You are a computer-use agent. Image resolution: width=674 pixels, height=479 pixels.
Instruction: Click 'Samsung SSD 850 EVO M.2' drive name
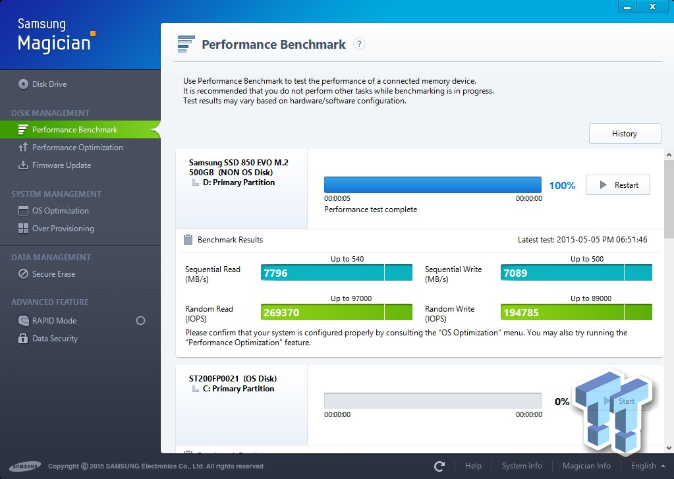pyautogui.click(x=239, y=163)
